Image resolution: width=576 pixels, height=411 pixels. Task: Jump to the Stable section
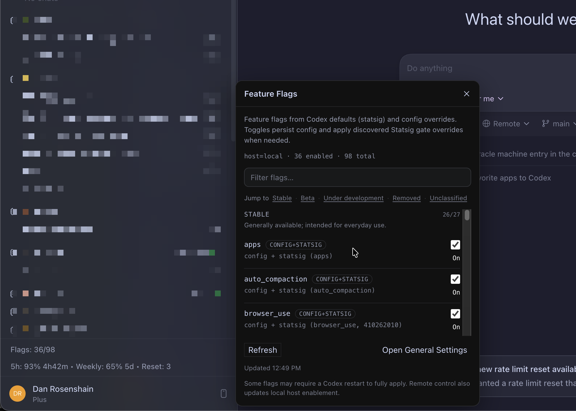[x=282, y=198]
